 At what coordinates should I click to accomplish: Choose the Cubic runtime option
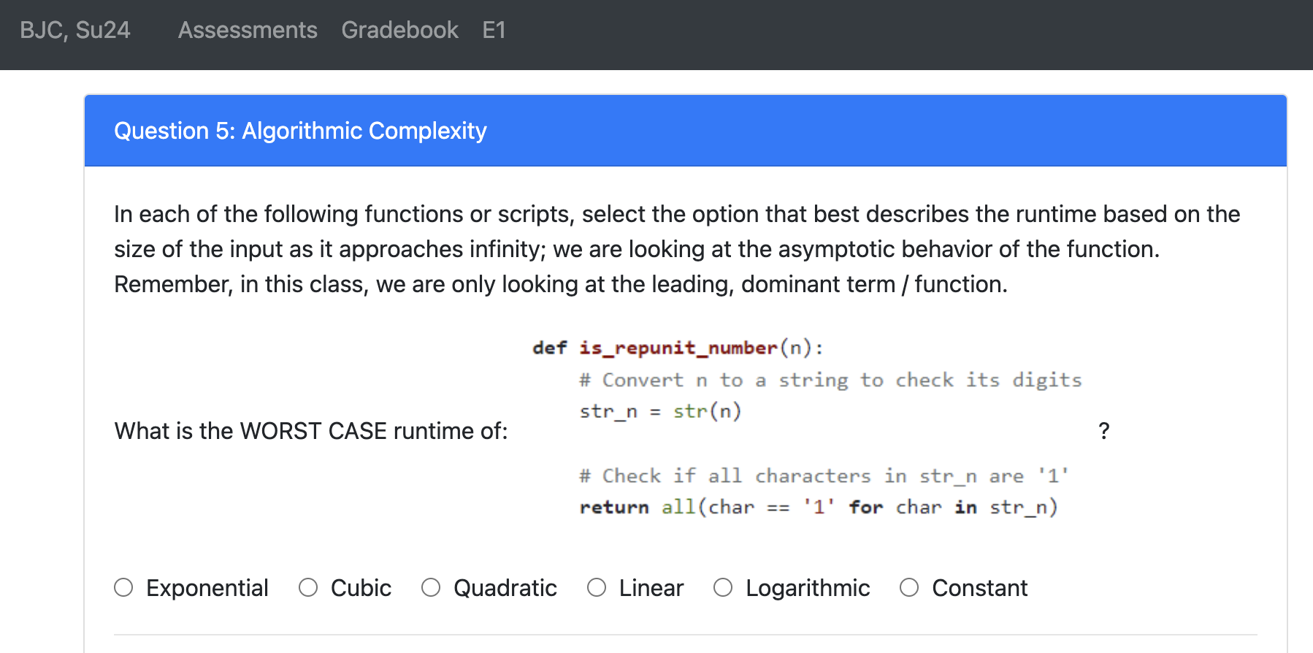(308, 587)
